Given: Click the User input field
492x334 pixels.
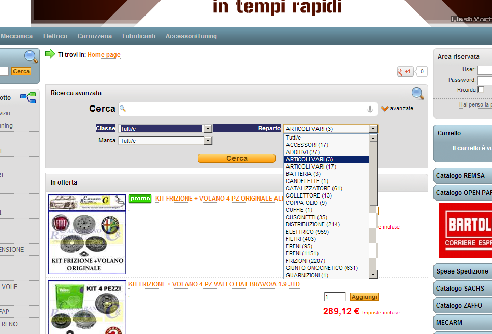Looking at the screenshot, I should 485,70.
